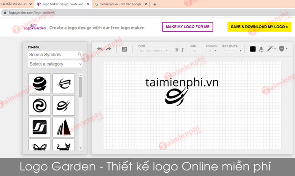Close the taimienphi.vn Google tab

point(146,4)
